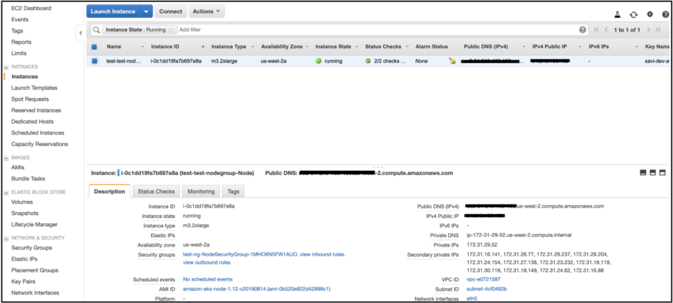
Task: Remove the Instance State Running filter
Action: [x=171, y=30]
